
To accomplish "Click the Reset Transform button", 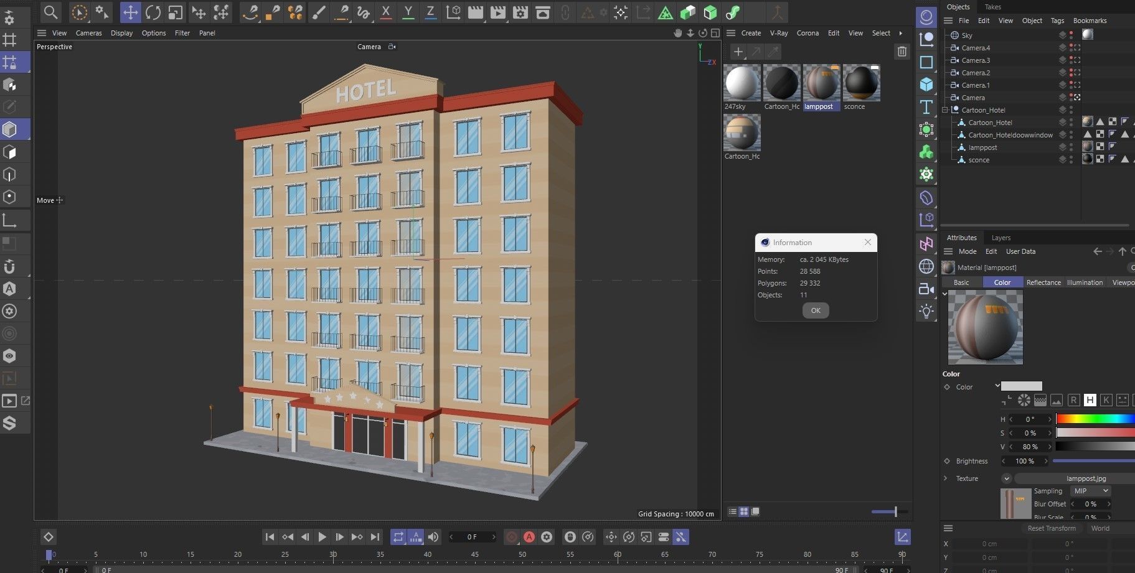I will click(x=1052, y=528).
